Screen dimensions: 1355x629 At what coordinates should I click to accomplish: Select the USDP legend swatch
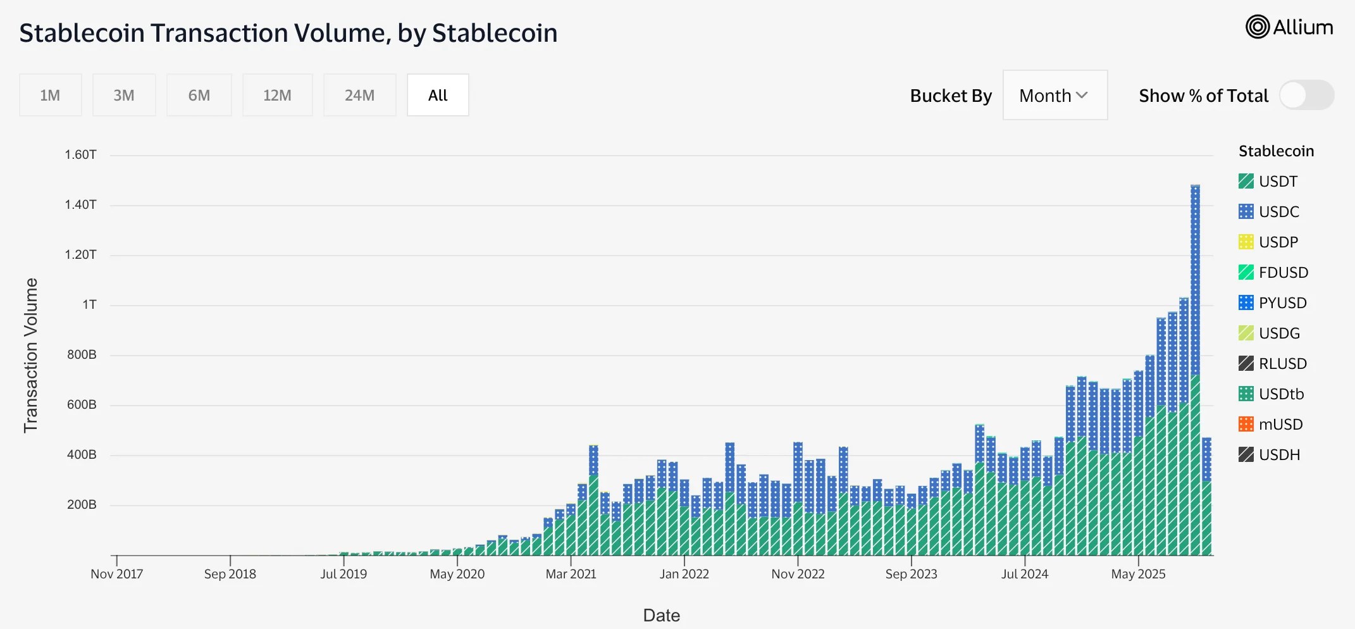click(x=1245, y=242)
